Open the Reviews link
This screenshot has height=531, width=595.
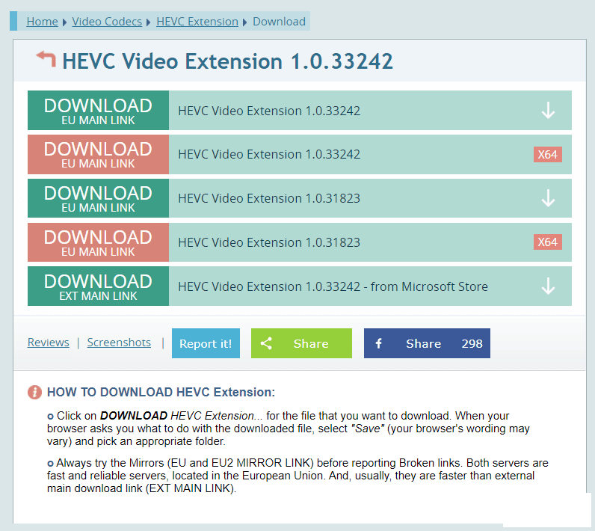pyautogui.click(x=48, y=343)
